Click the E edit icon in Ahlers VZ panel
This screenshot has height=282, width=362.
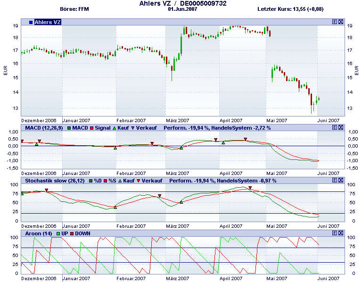[x=335, y=22]
